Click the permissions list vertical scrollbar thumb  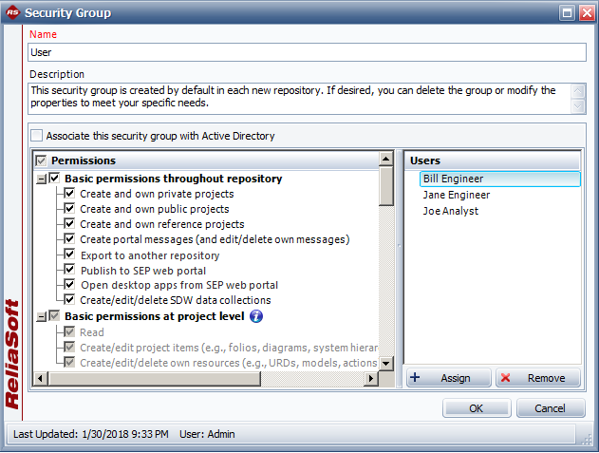pyautogui.click(x=386, y=185)
